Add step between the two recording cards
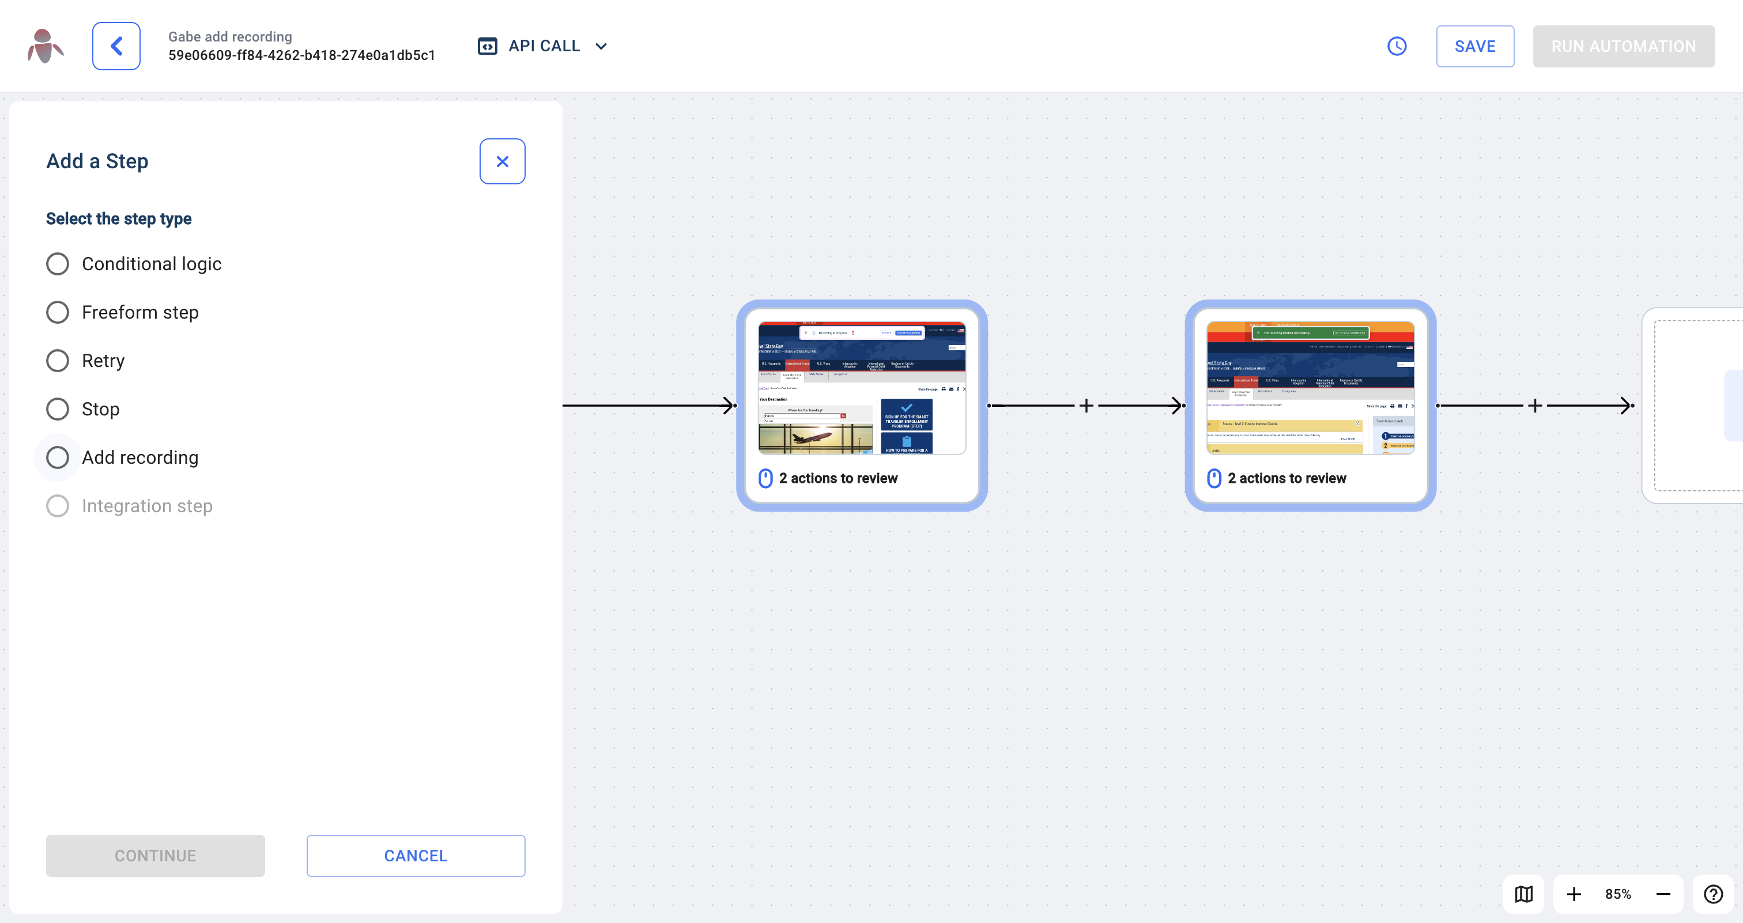Viewport: 1743px width, 923px height. [x=1086, y=406]
